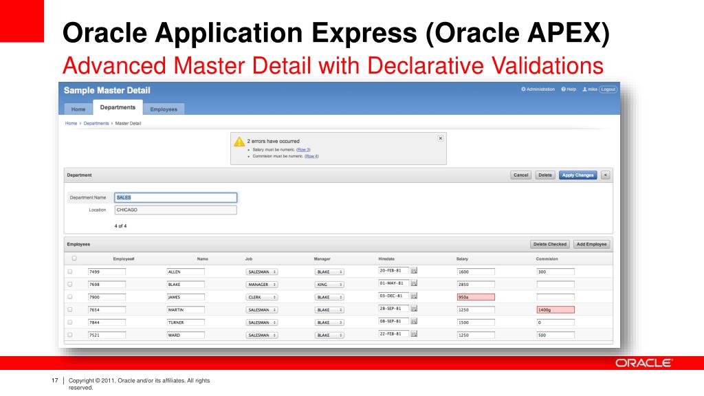Click the Commission column header
Viewport: 704px width, 396px height.
547,259
